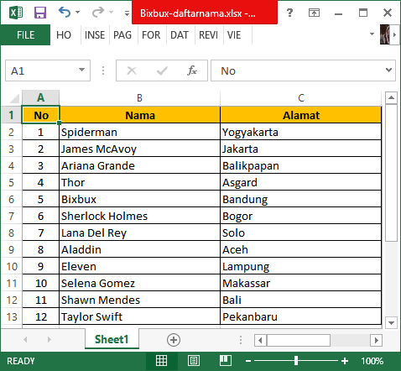Customize Quick Access Toolbar dropdown
Viewport: 401px width, 371px height.
click(127, 13)
